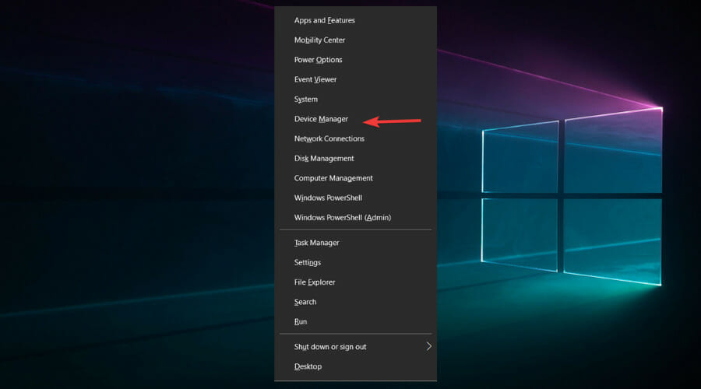Open Disk Management

355,158
